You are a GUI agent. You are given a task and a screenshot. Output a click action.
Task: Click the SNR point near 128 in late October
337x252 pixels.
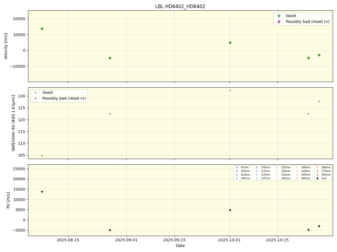pyautogui.click(x=319, y=101)
